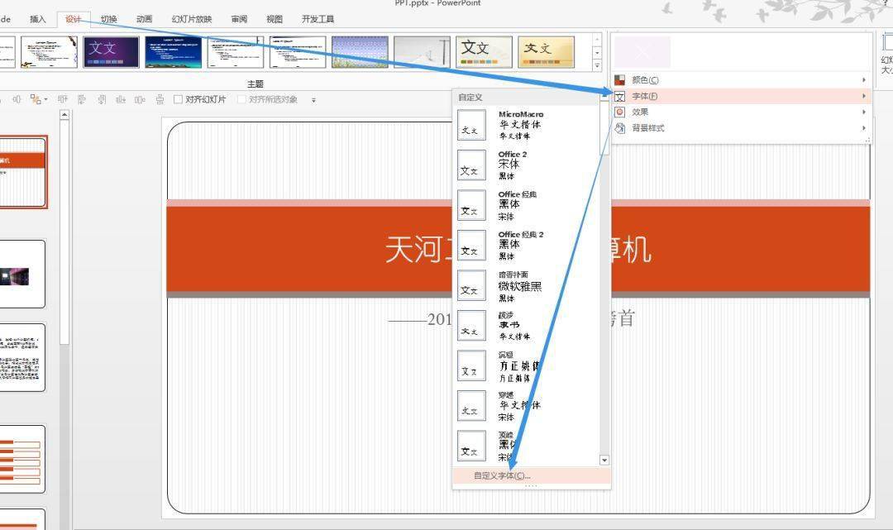This screenshot has width=893, height=530.
Task: Apply the Office 经典 2 font set
Action: 526,246
